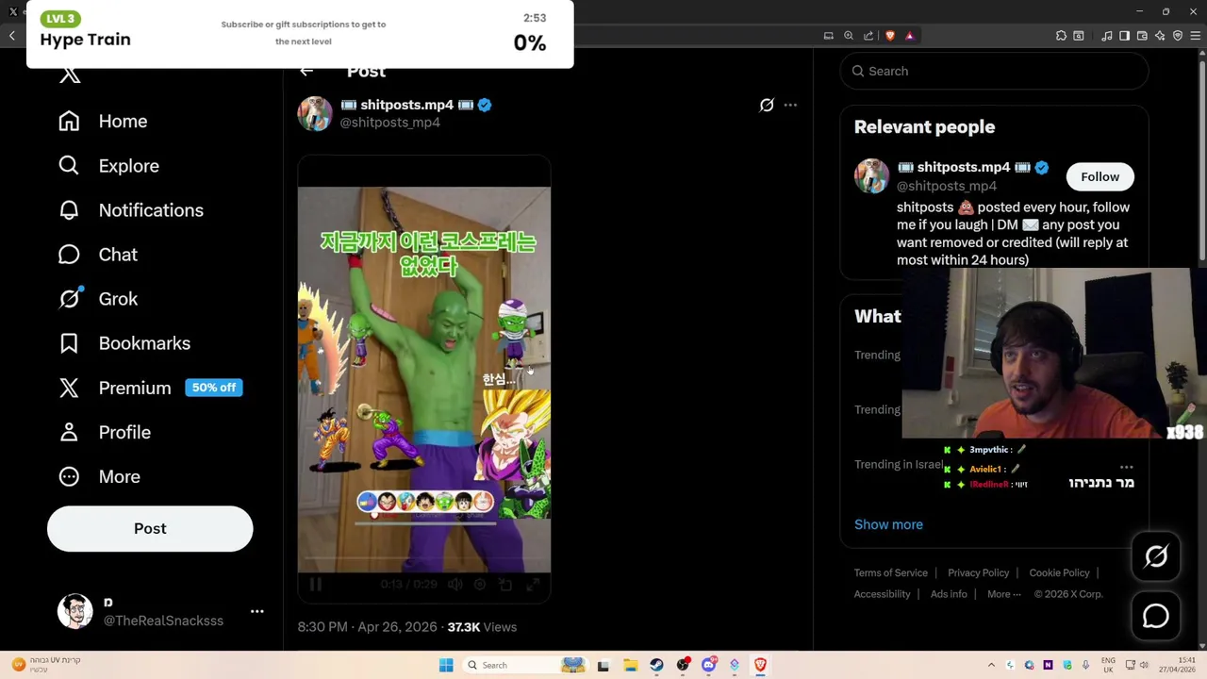
Task: Open Brave browser taskbar icon
Action: (760, 665)
